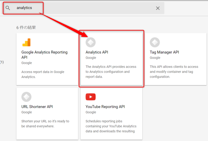Select the YouTube Reporting API title
Viewport: 208px width, 141px height.
(x=105, y=107)
